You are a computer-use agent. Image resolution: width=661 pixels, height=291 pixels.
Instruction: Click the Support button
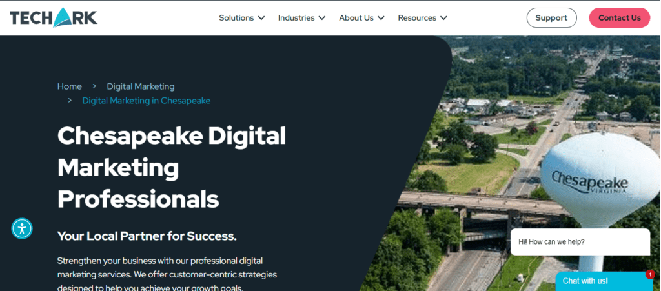coord(551,17)
